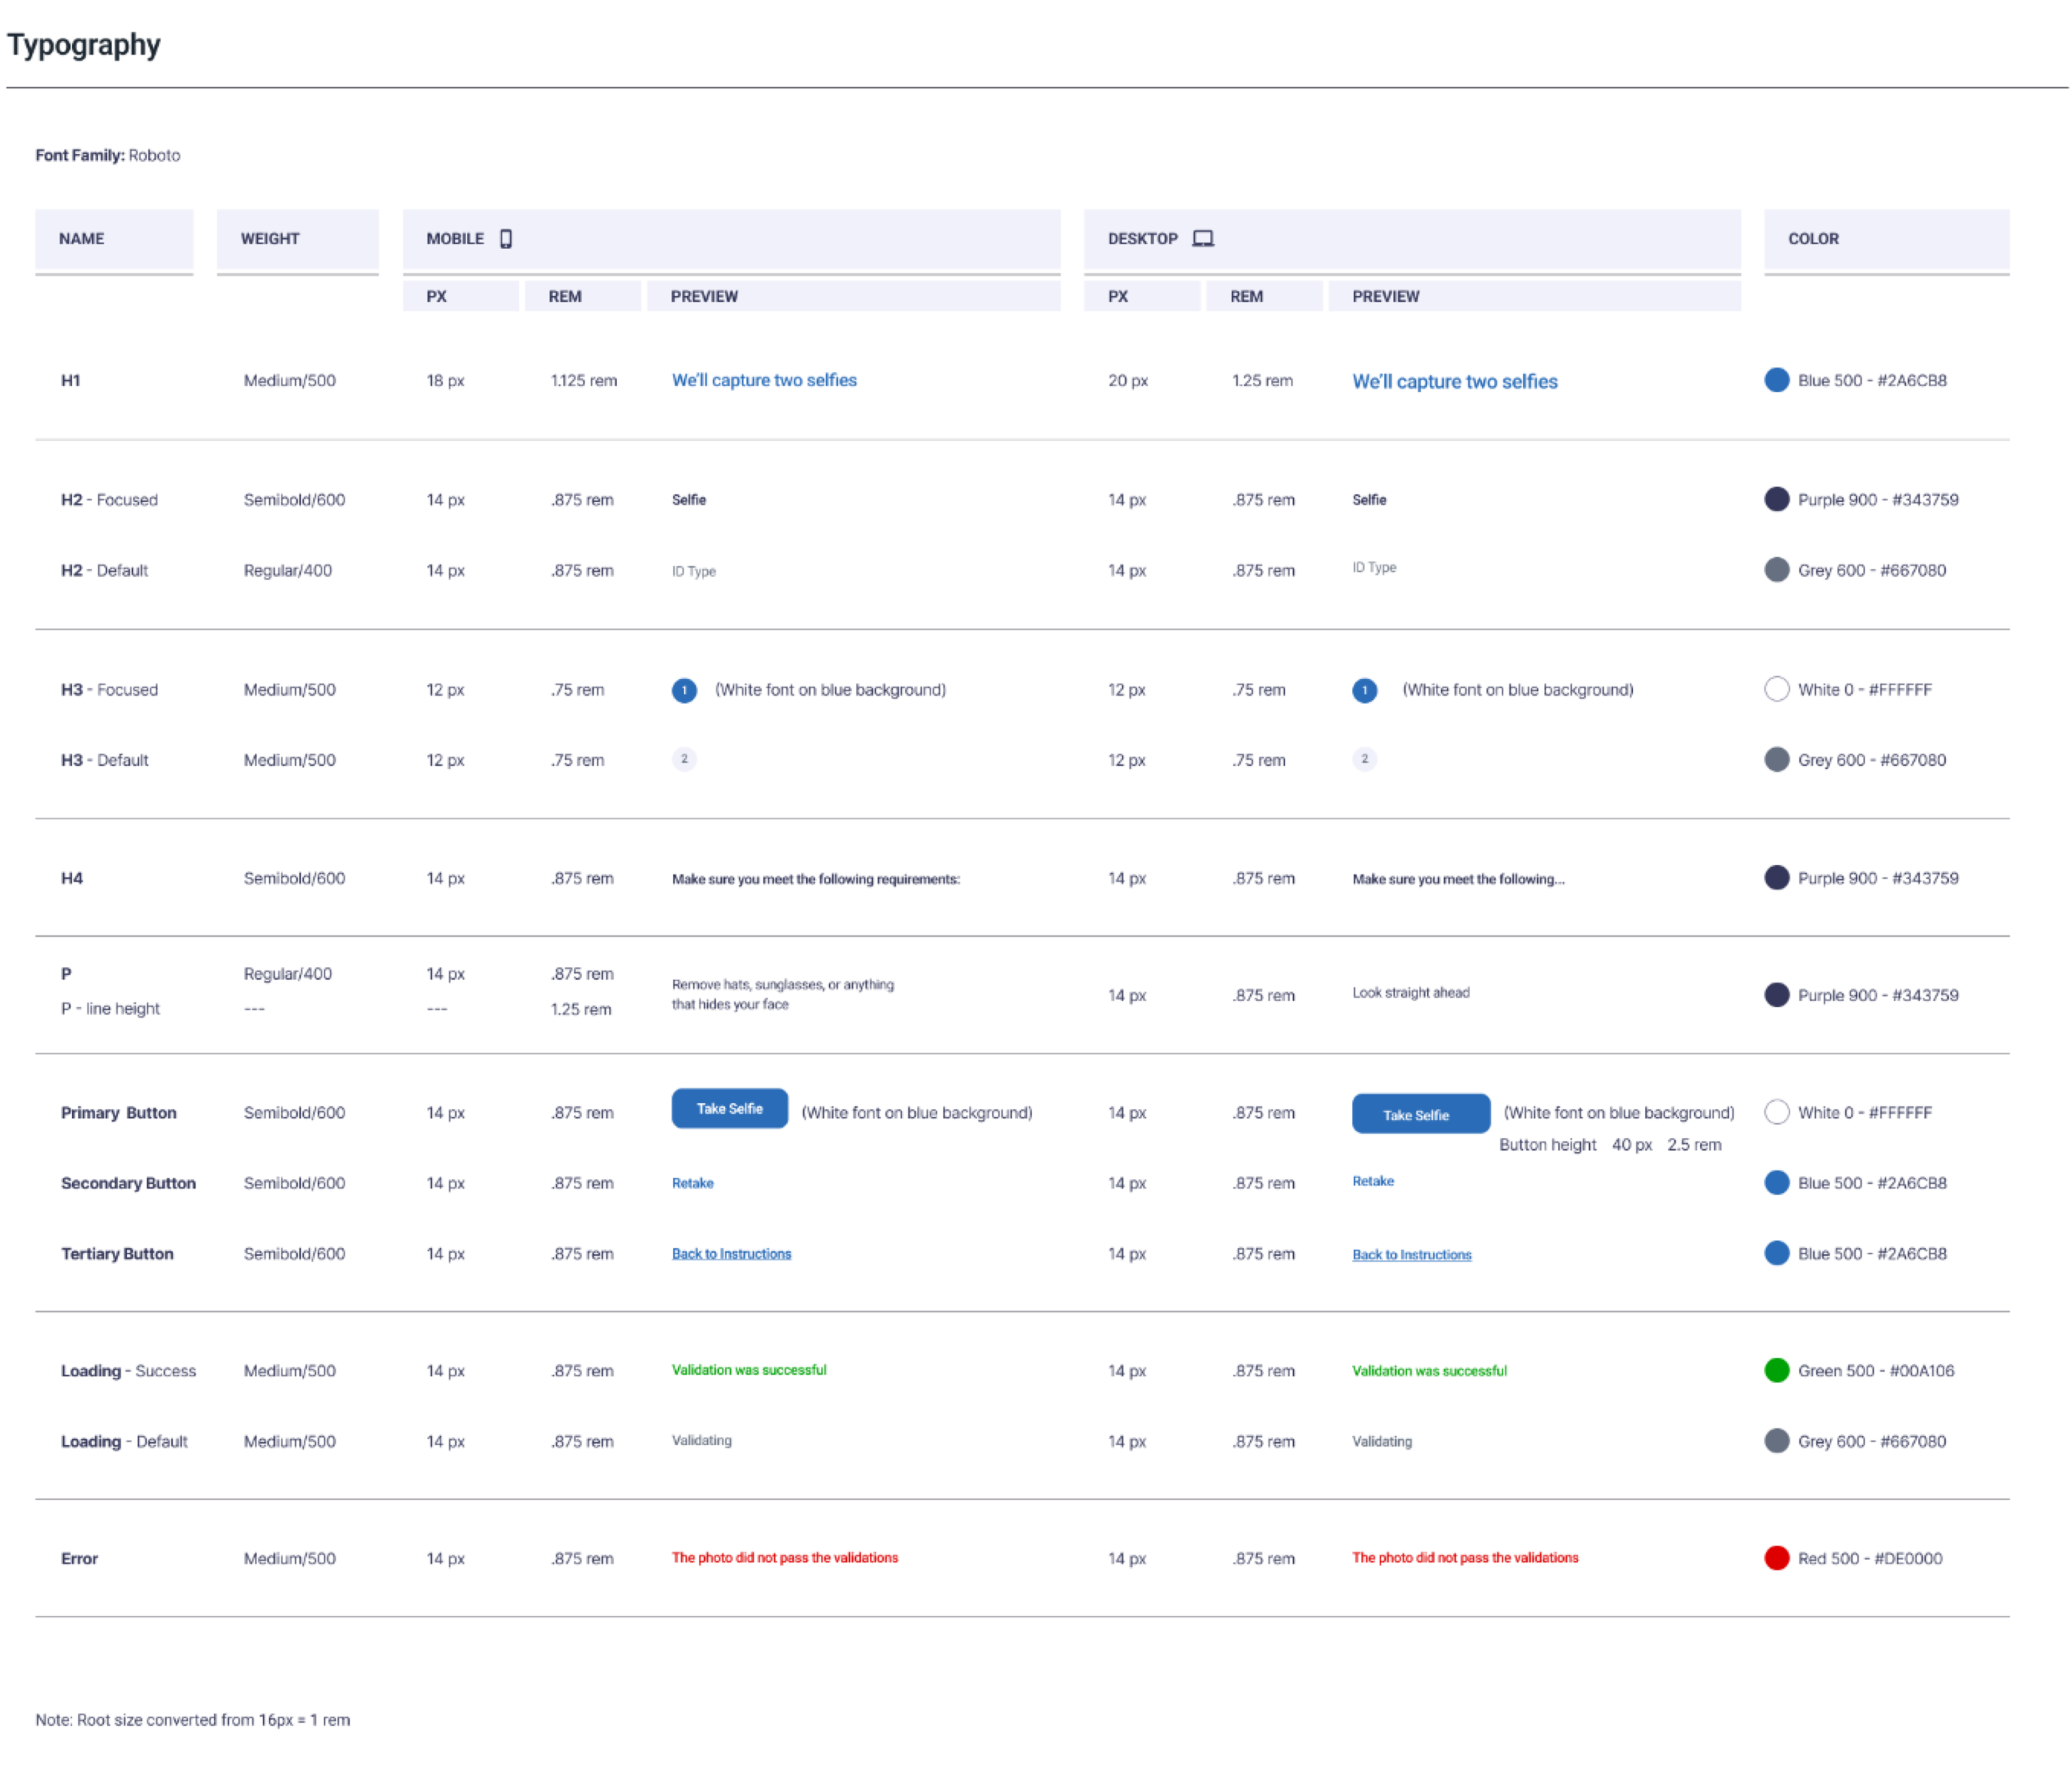Click desktop H3 Focused blue badge 1

click(x=1364, y=690)
